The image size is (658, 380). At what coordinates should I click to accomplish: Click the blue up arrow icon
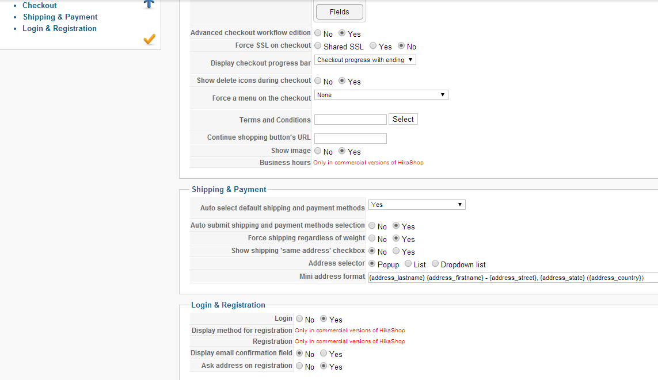pos(149,3)
